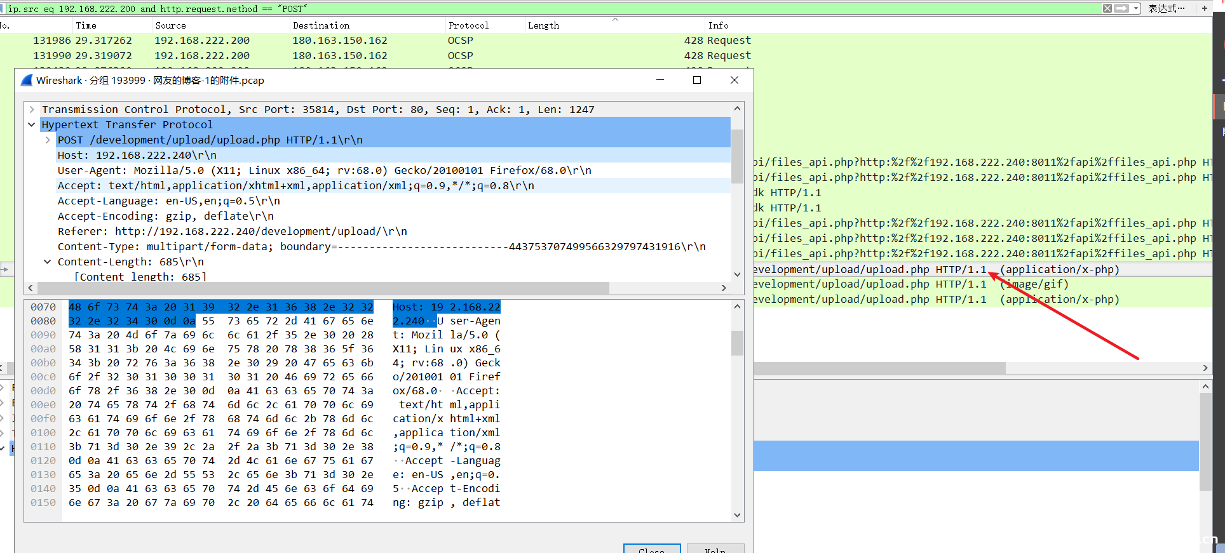1225x553 pixels.
Task: Apply the display filter with the arrow icon
Action: pos(1121,8)
